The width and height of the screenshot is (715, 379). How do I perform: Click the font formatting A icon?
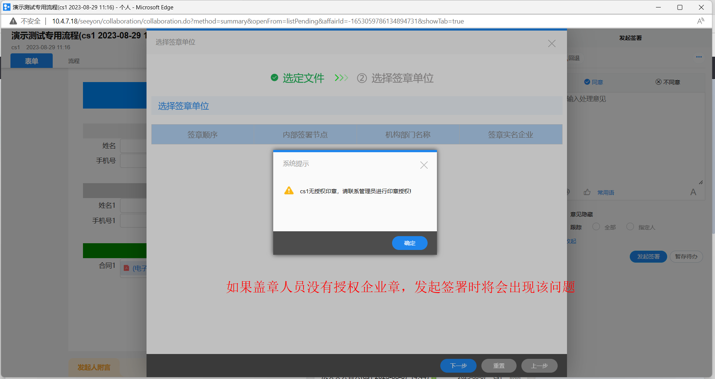click(x=693, y=192)
